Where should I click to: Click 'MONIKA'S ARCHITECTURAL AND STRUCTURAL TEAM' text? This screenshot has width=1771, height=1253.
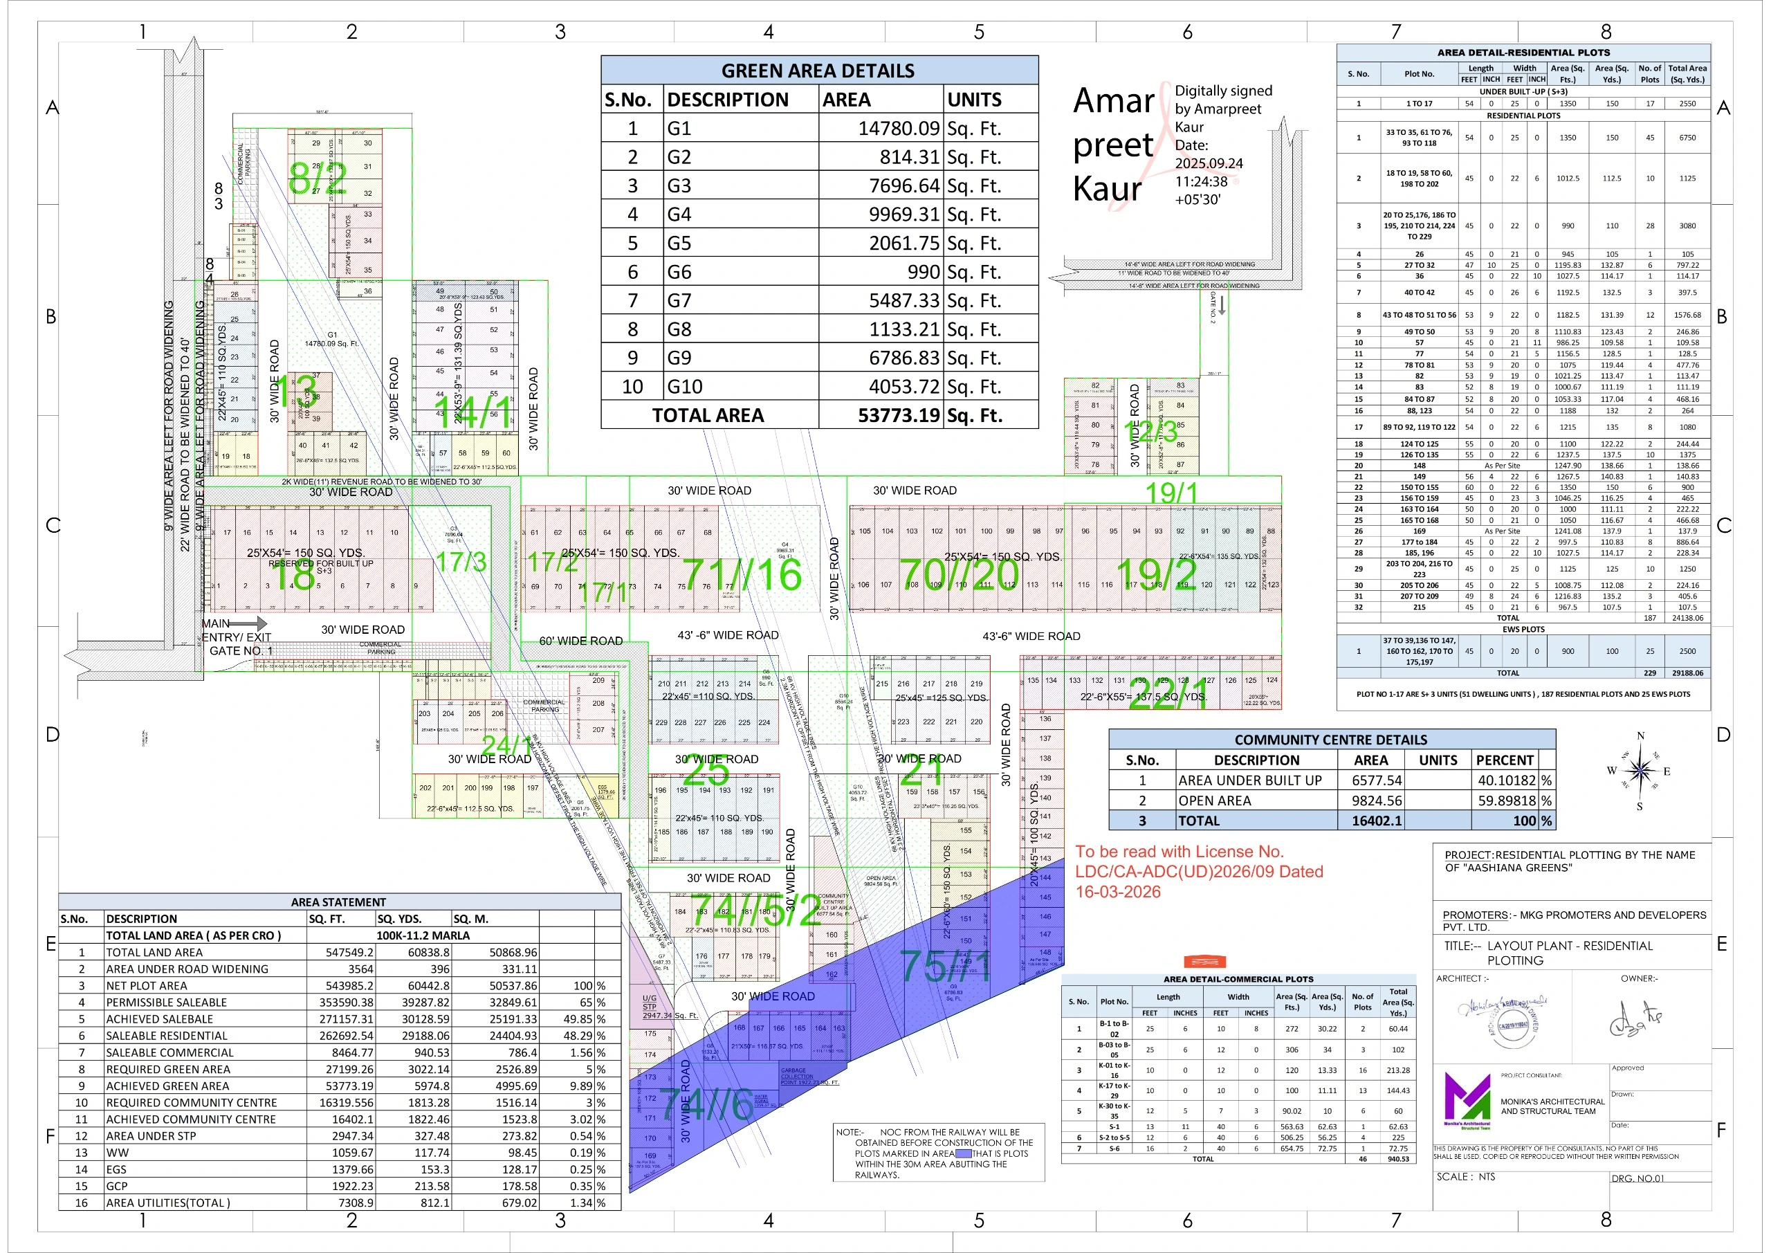point(1551,1106)
